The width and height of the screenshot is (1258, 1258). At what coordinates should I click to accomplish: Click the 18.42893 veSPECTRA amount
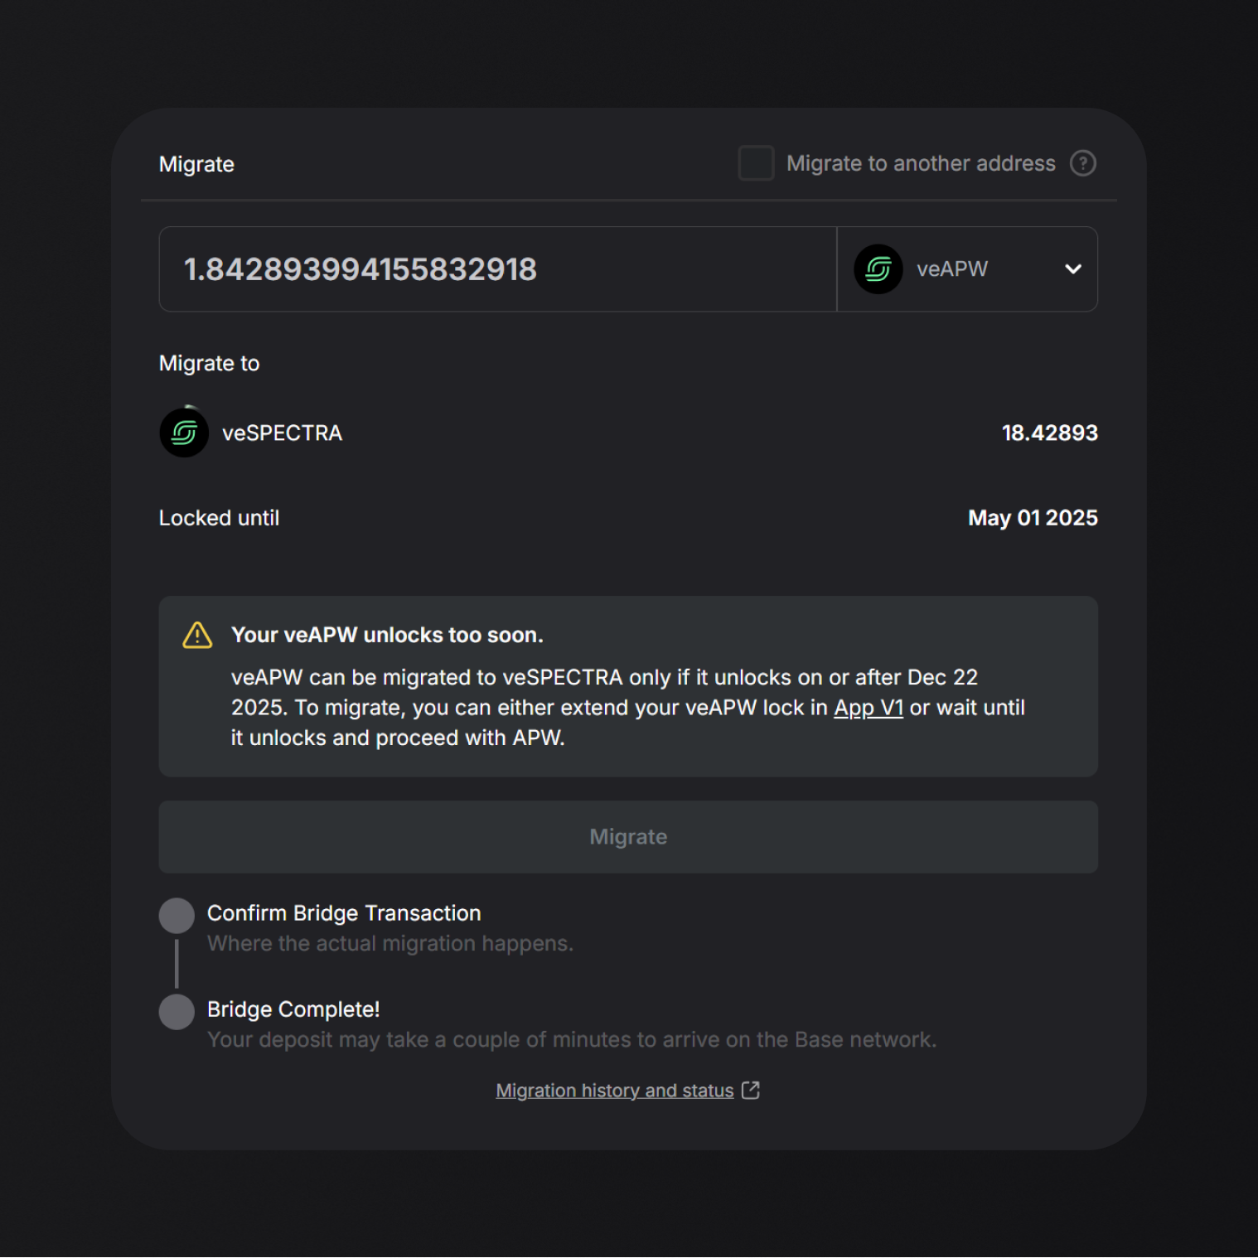point(1049,433)
